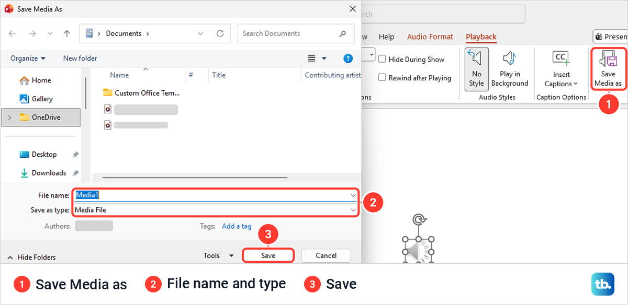
Task: Sort by the Title column
Action: pos(219,75)
